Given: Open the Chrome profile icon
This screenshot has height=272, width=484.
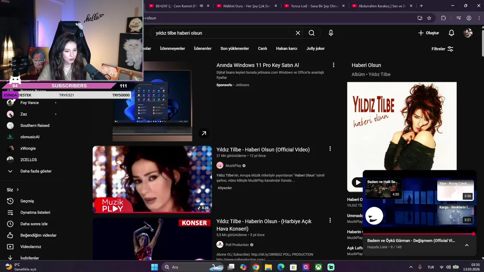Looking at the screenshot, I should (x=469, y=18).
